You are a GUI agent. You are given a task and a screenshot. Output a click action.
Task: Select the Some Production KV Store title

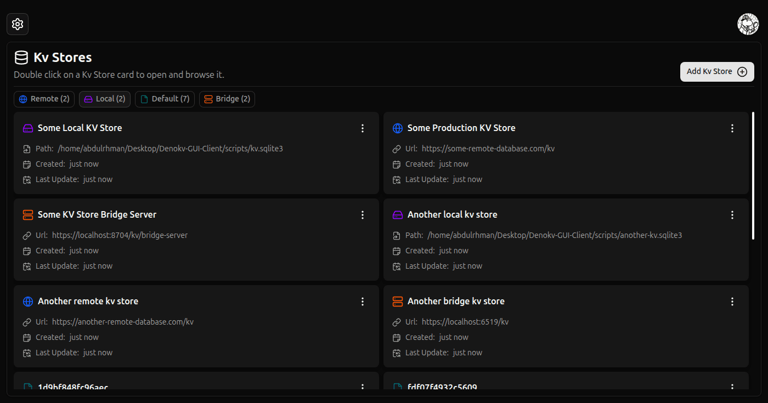[461, 128]
